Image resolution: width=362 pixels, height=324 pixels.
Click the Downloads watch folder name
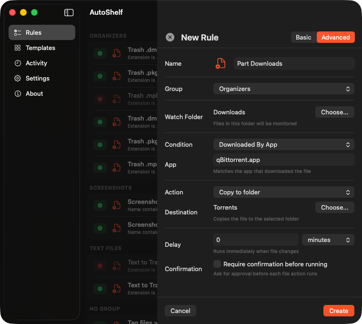(229, 112)
